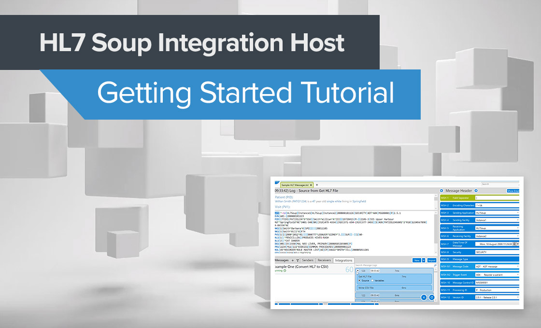
Task: Select the Source radio button
Action: [359, 280]
